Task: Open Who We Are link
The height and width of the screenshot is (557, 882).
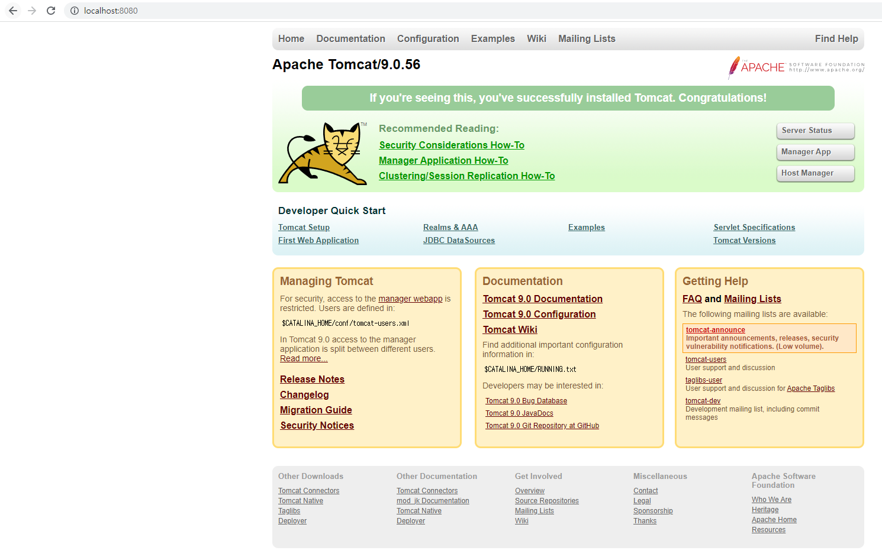Action: pos(771,500)
